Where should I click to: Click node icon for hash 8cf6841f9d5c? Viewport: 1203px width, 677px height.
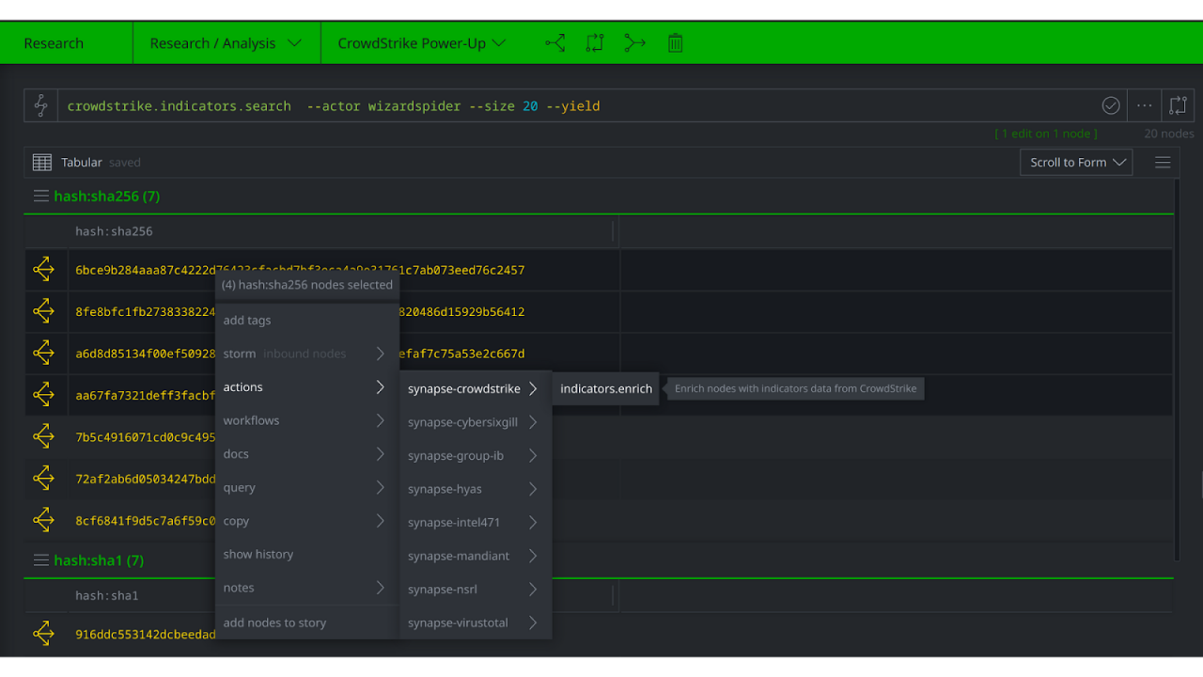point(43,520)
